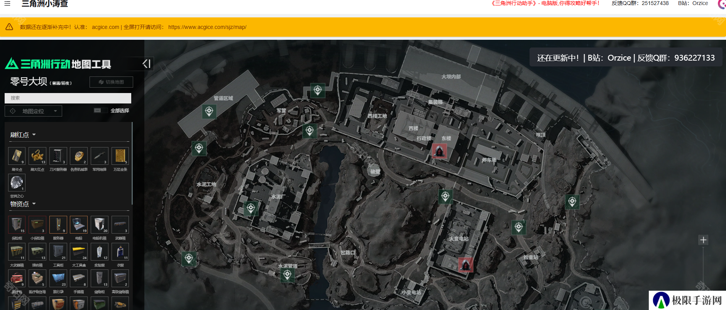This screenshot has height=310, width=726.
Task: Click the 切换地图 switch map button
Action: pyautogui.click(x=111, y=82)
